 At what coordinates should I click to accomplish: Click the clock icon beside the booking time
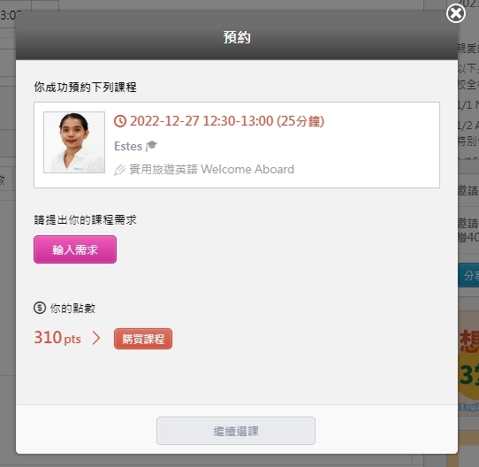[120, 121]
